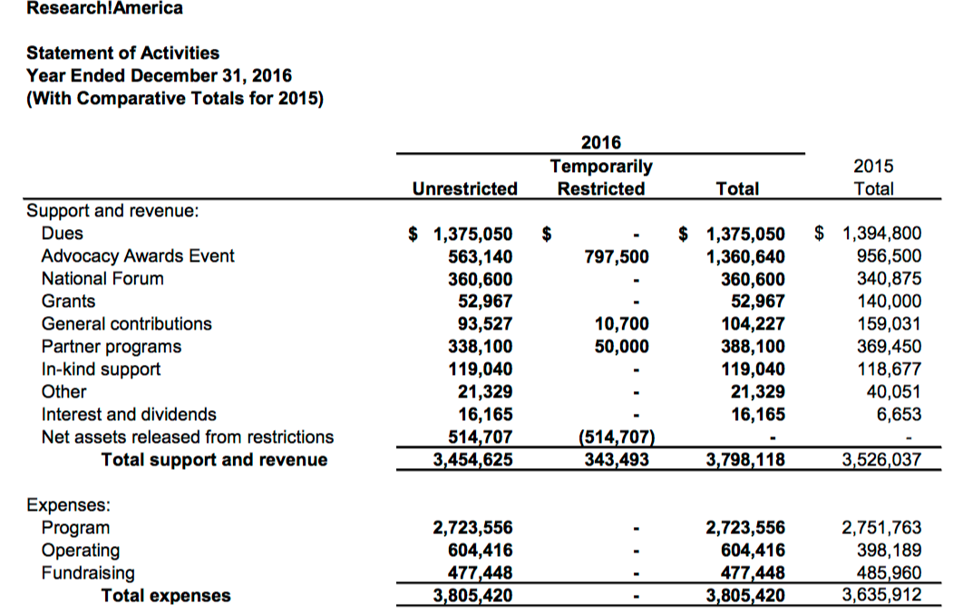The width and height of the screenshot is (963, 613).
Task: Select the Statement of Activities heading
Action: 122,53
